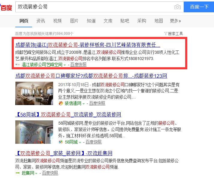
Task: Click the floral wallpaper thumbnail image
Action: pos(34,132)
